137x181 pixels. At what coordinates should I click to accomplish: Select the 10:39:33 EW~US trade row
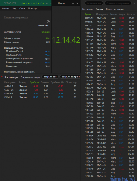(109, 103)
